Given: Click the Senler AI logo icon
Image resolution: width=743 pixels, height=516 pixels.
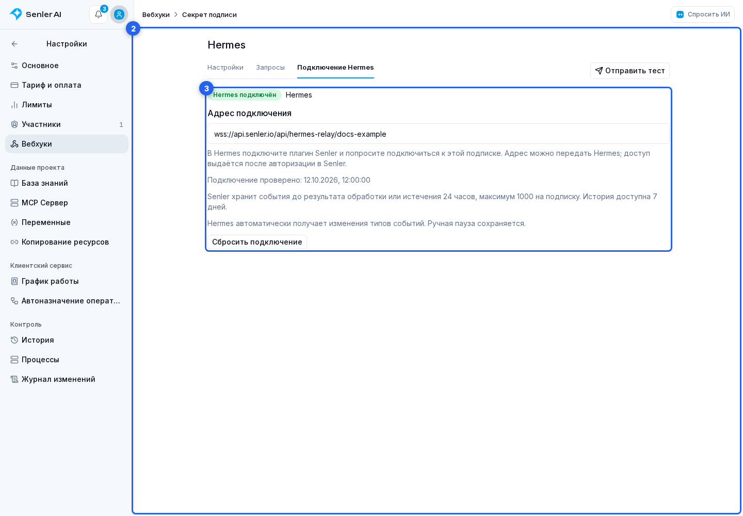Looking at the screenshot, I should pos(16,14).
